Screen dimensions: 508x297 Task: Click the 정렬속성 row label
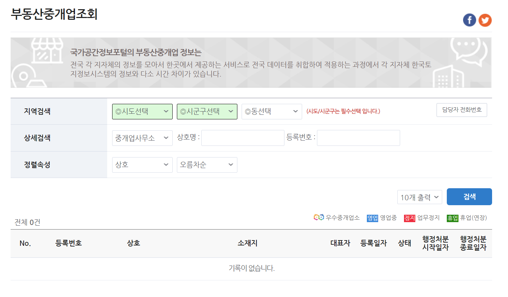pos(37,165)
